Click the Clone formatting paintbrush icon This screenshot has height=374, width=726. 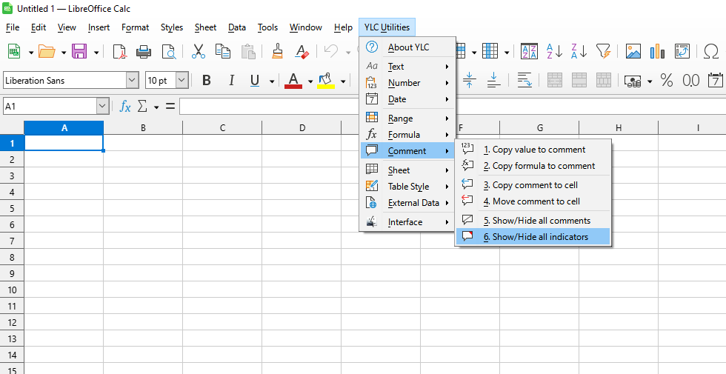point(277,51)
